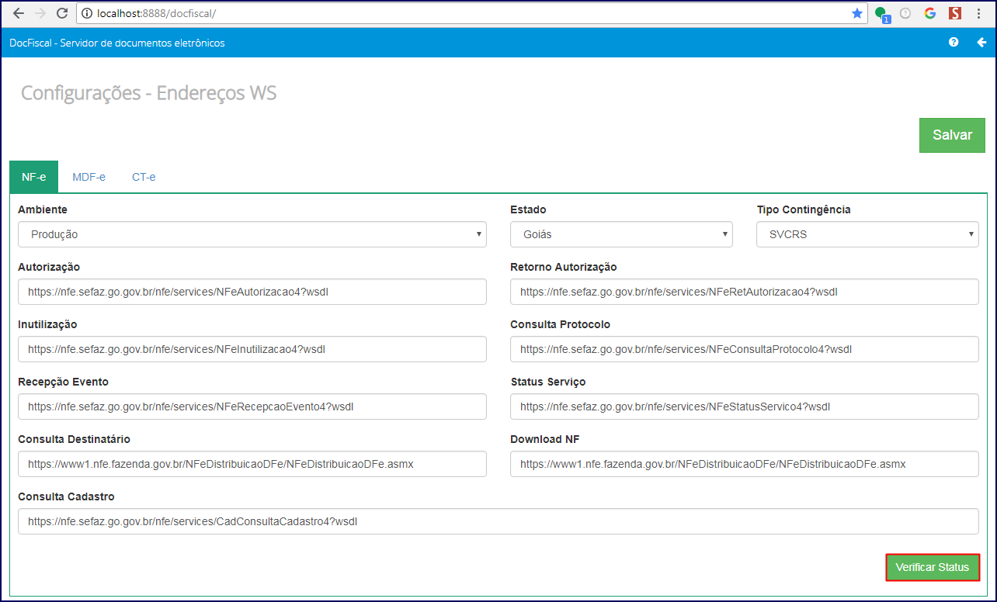Open the Chrome three-dot menu

tap(981, 13)
